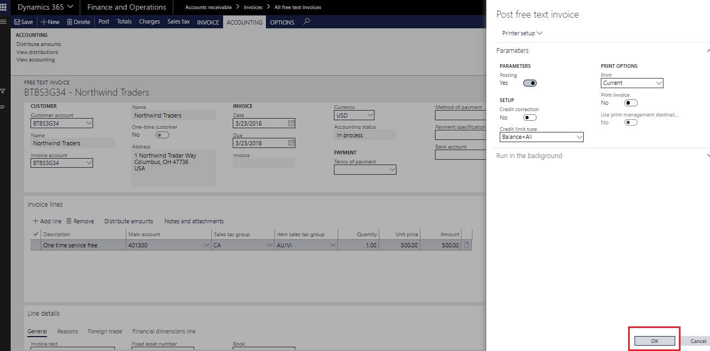The height and width of the screenshot is (351, 710).
Task: Click the filter funnel icon in left sidebar
Action: 3,91
